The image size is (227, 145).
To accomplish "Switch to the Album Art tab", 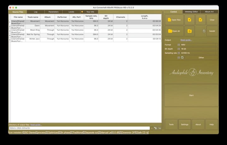I will point(209,12).
